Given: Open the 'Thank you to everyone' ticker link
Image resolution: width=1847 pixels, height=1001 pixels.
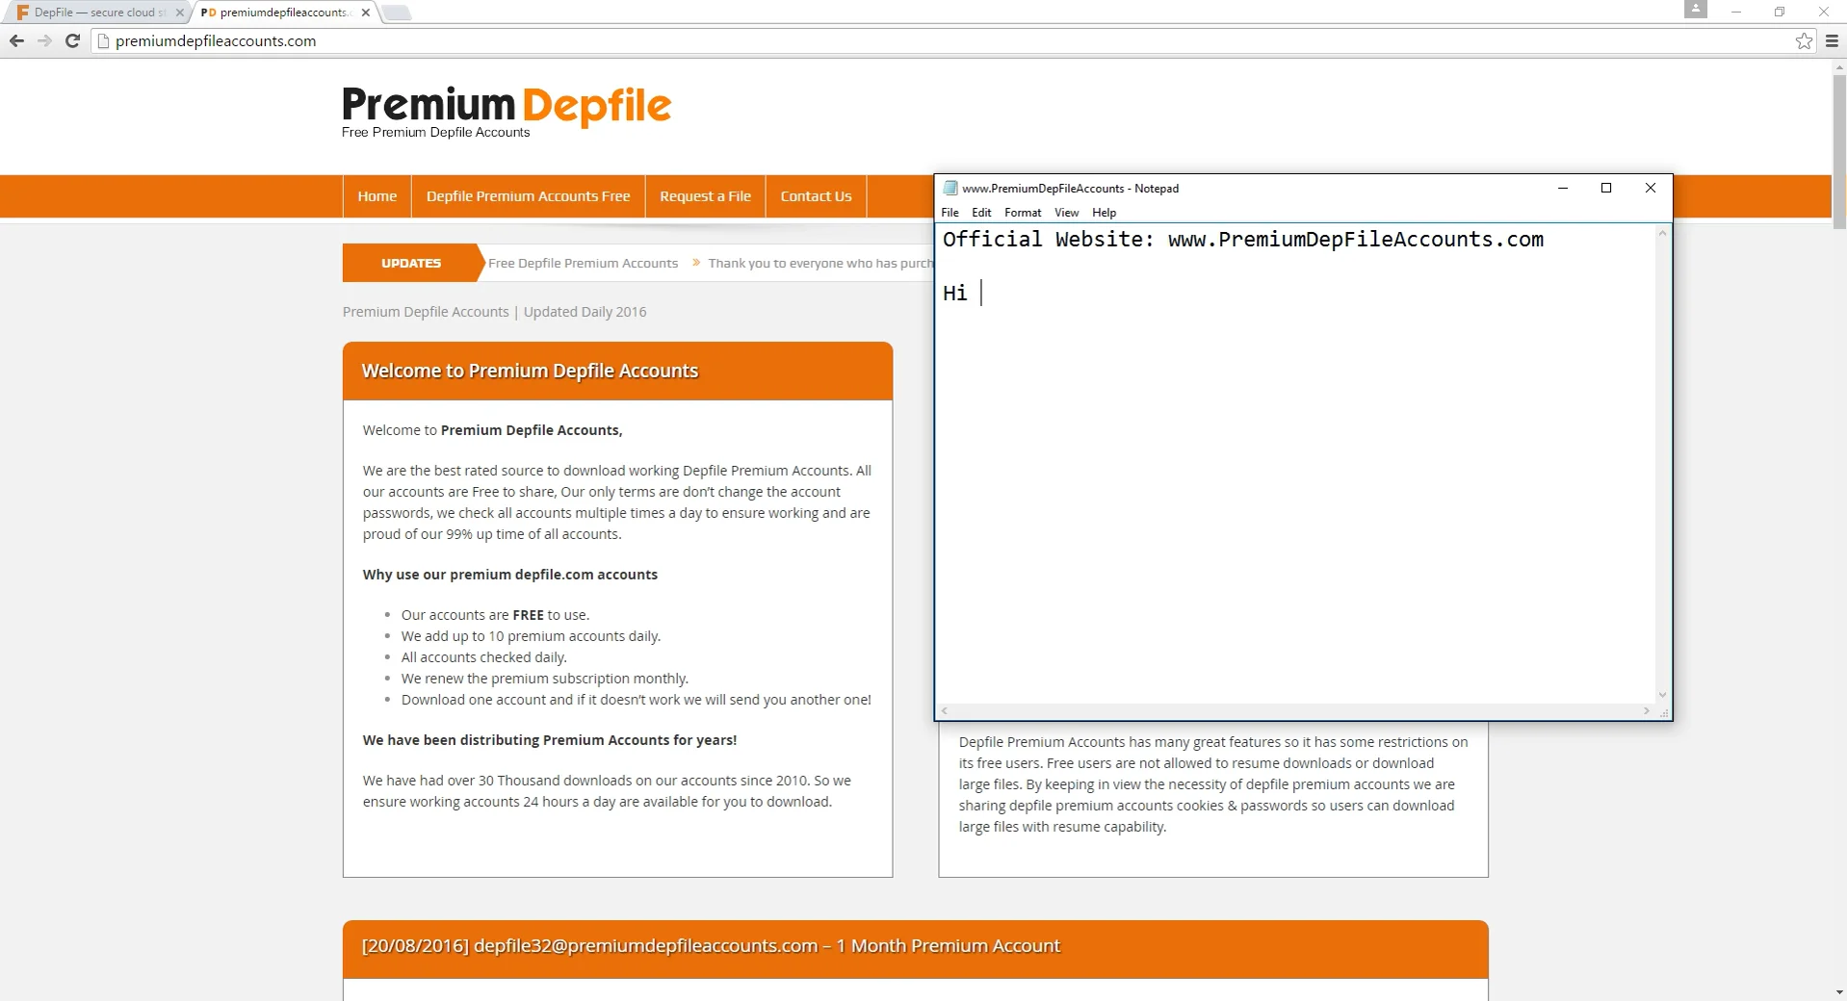Looking at the screenshot, I should [820, 263].
